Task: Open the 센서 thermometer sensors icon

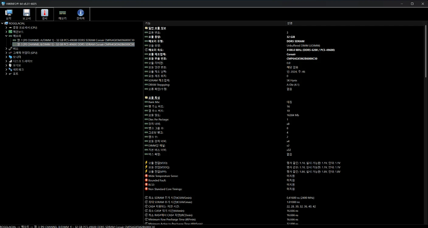Action: (x=45, y=14)
